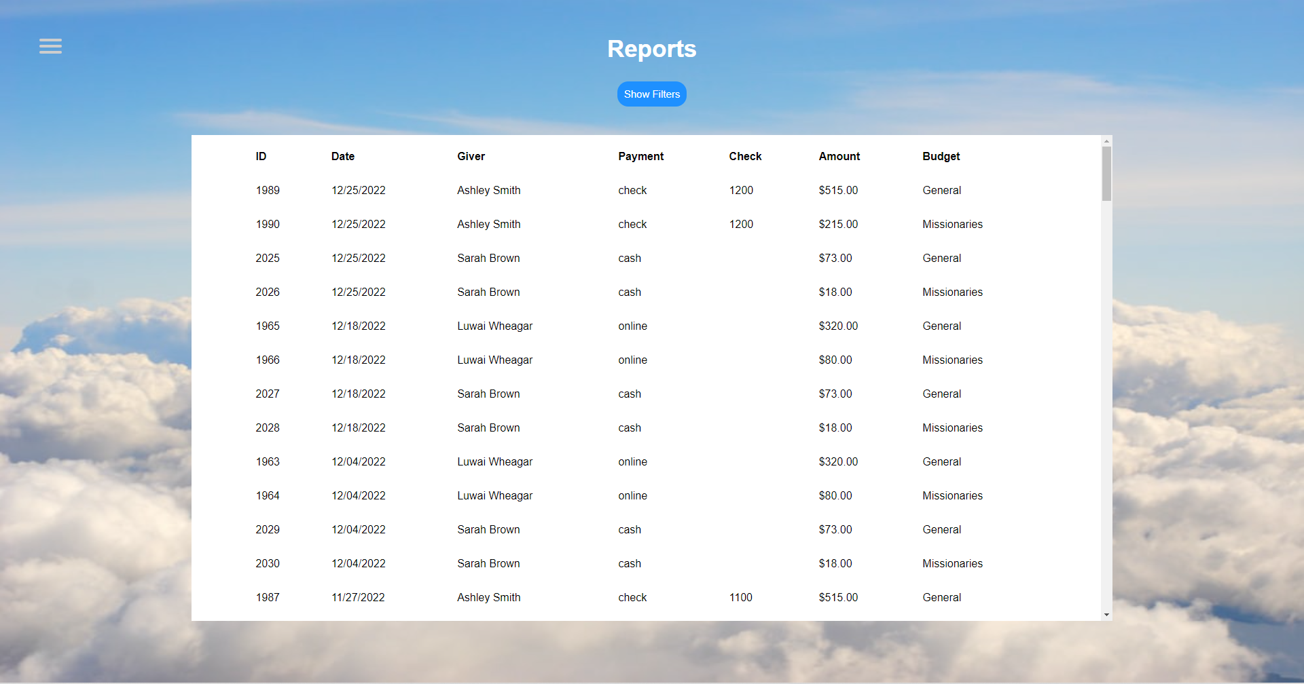The height and width of the screenshot is (684, 1304).
Task: Click the Show Filters button
Action: 652,94
